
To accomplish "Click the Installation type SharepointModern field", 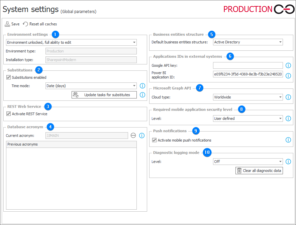I will pyautogui.click(x=91, y=60).
